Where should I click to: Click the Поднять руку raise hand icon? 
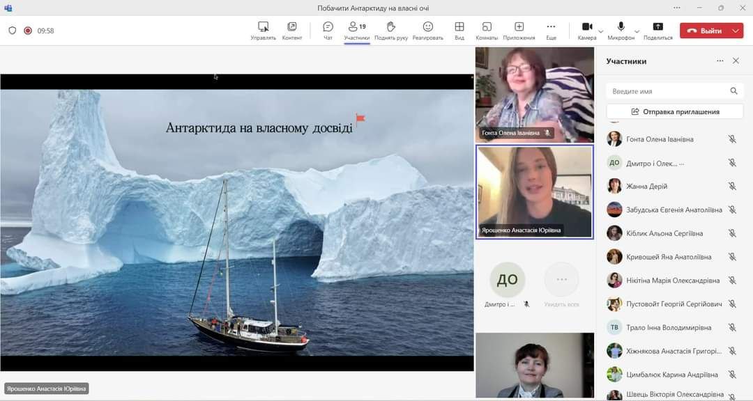(390, 27)
